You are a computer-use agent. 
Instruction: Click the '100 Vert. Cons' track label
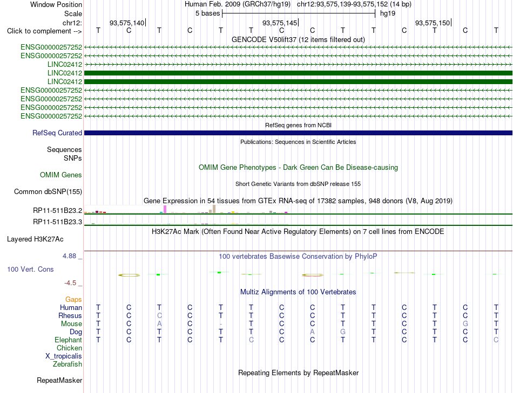(30, 269)
